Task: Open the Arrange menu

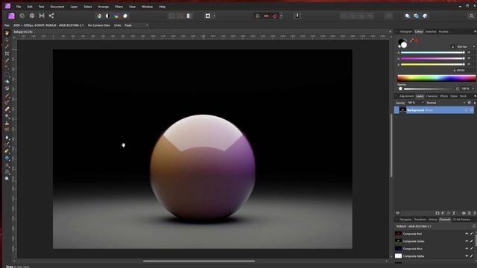Action: (103, 7)
